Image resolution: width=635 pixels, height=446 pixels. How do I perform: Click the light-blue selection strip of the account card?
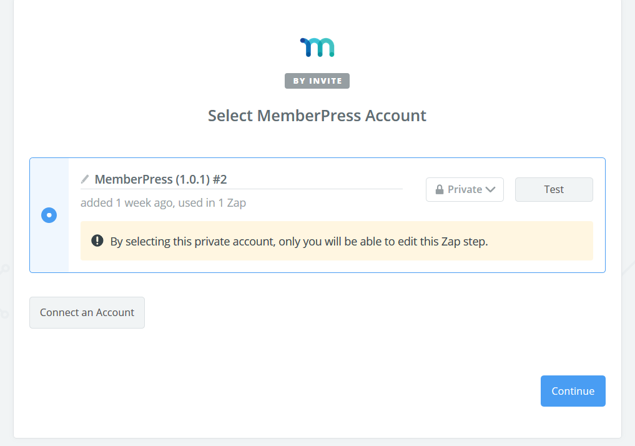click(x=49, y=250)
